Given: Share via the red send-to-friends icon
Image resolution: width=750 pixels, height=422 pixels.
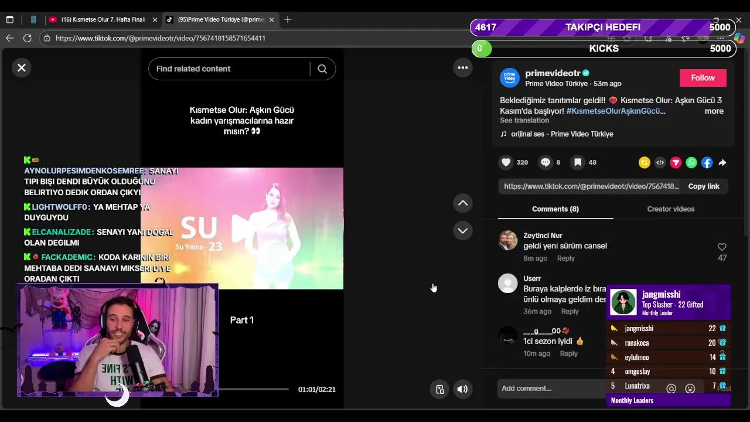Looking at the screenshot, I should pos(676,163).
